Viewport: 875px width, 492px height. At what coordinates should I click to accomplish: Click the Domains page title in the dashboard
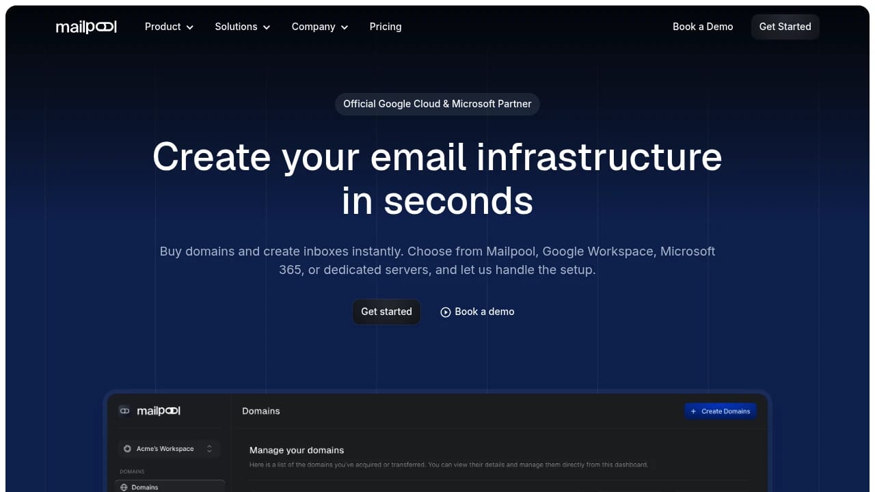click(261, 411)
